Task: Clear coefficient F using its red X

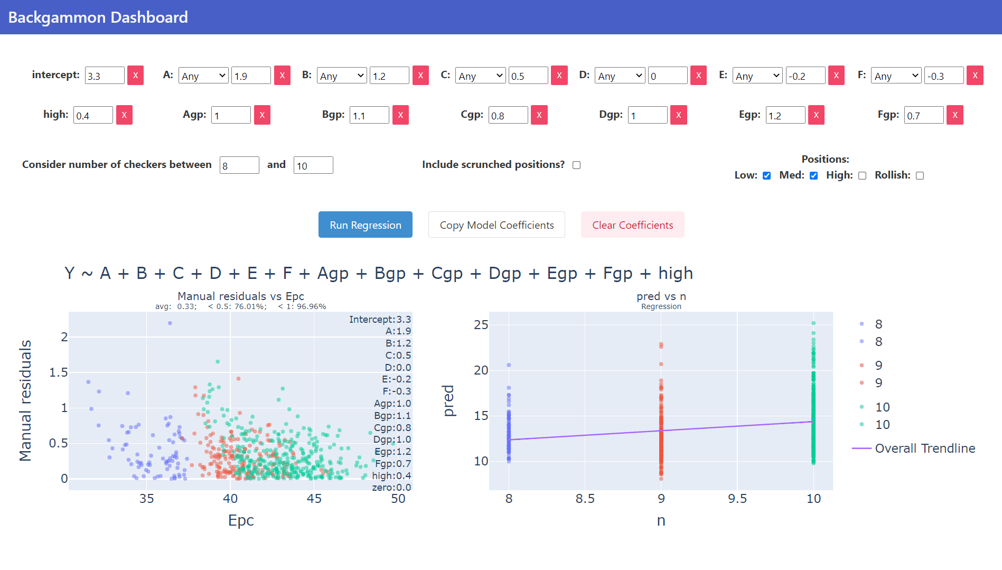Action: coord(975,76)
